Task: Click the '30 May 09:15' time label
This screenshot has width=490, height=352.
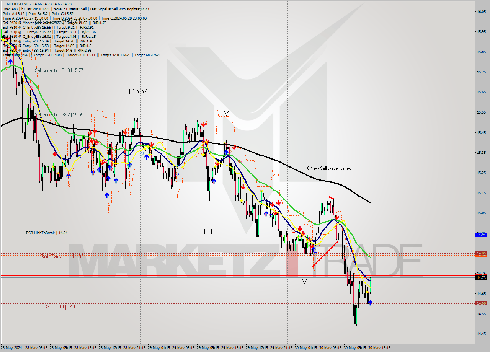Action: click(355, 348)
